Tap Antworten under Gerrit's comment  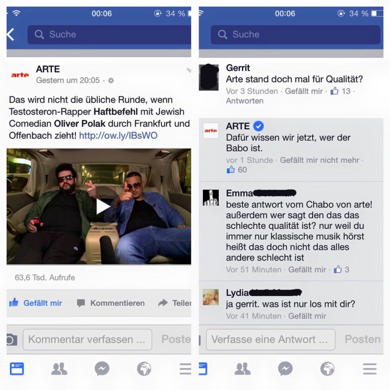pos(245,101)
